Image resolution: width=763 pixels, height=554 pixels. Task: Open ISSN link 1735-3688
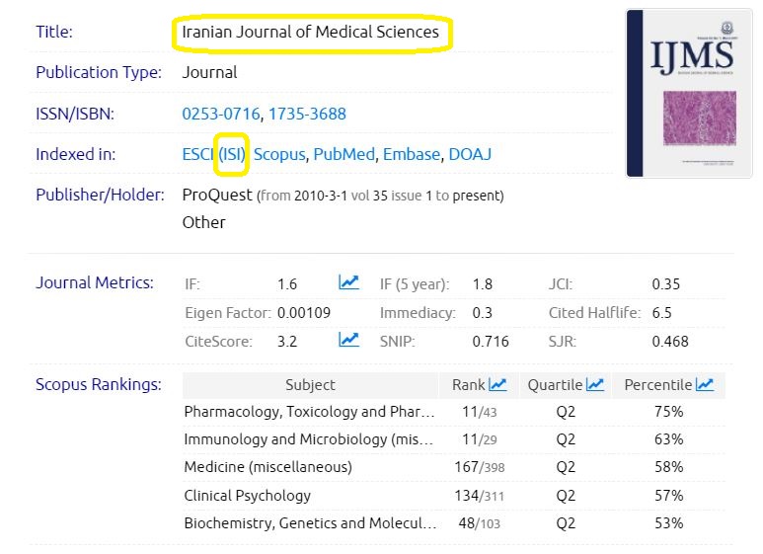click(x=307, y=114)
